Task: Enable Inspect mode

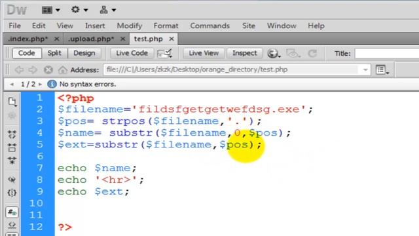Action: coord(244,53)
